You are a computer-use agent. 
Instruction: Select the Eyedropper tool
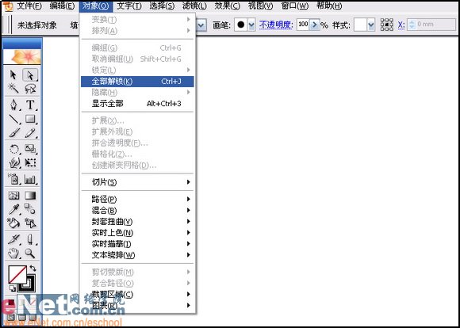pyautogui.click(x=13, y=209)
